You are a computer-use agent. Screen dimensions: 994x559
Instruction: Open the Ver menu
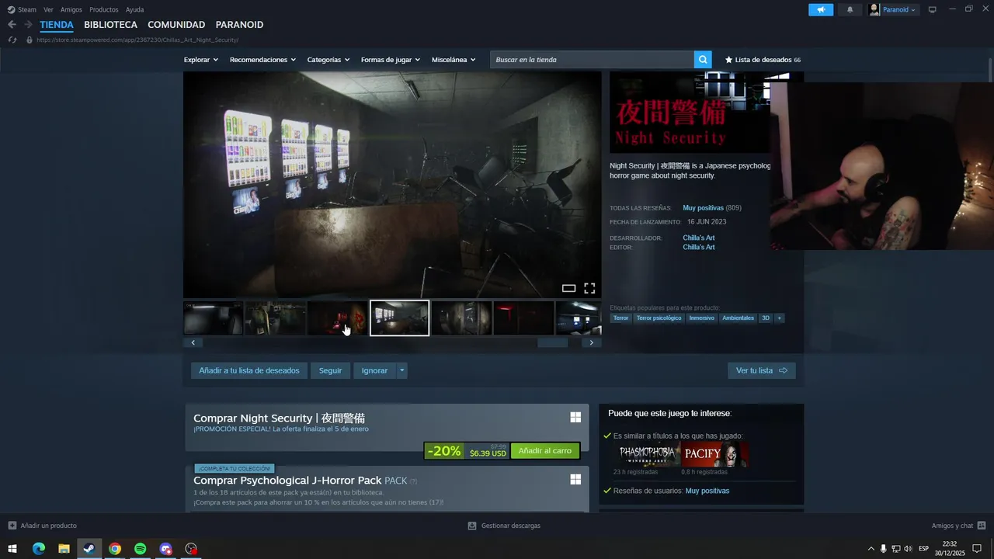(48, 9)
